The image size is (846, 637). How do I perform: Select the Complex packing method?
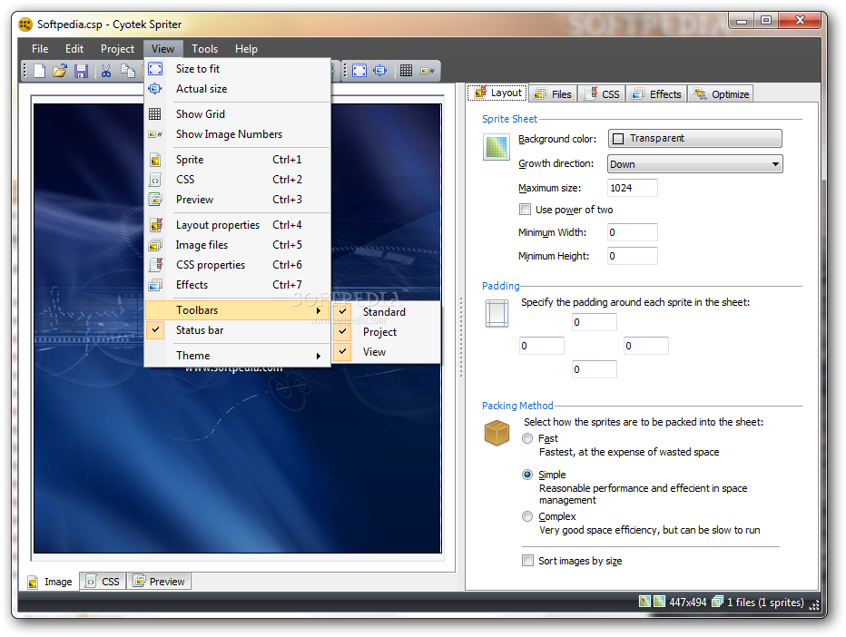tap(527, 516)
